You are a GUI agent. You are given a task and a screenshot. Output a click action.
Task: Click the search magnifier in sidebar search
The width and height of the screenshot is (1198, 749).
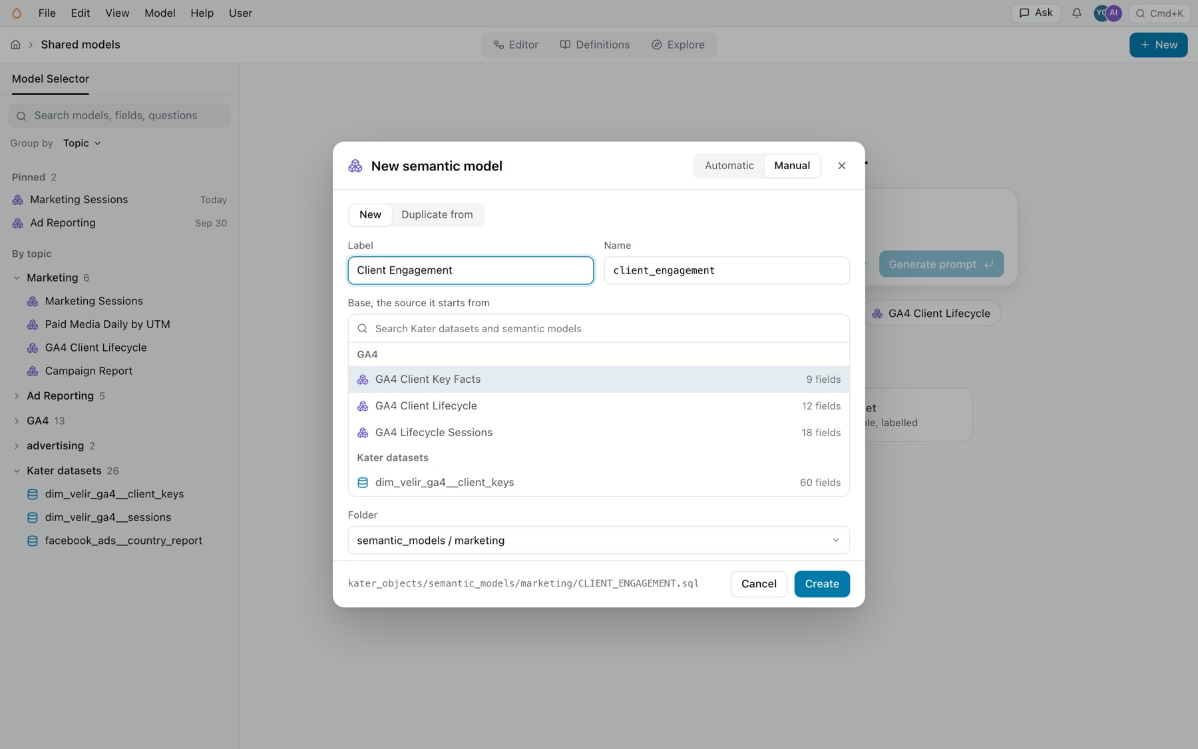coord(21,116)
